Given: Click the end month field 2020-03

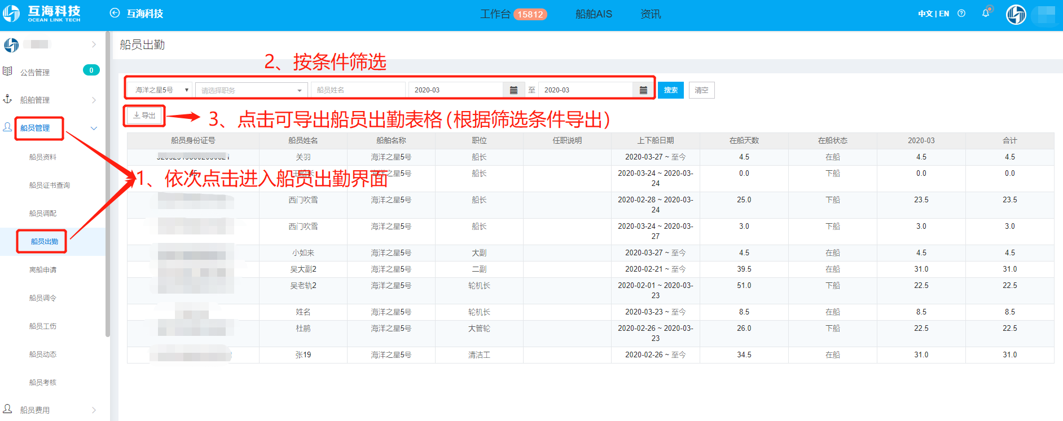Looking at the screenshot, I should (586, 90).
